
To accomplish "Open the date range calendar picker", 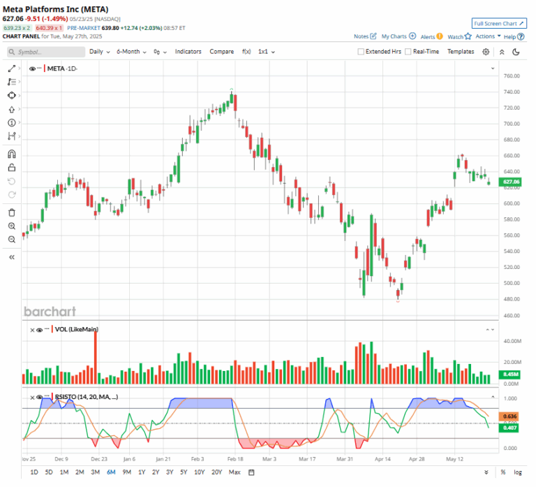I will point(251,472).
